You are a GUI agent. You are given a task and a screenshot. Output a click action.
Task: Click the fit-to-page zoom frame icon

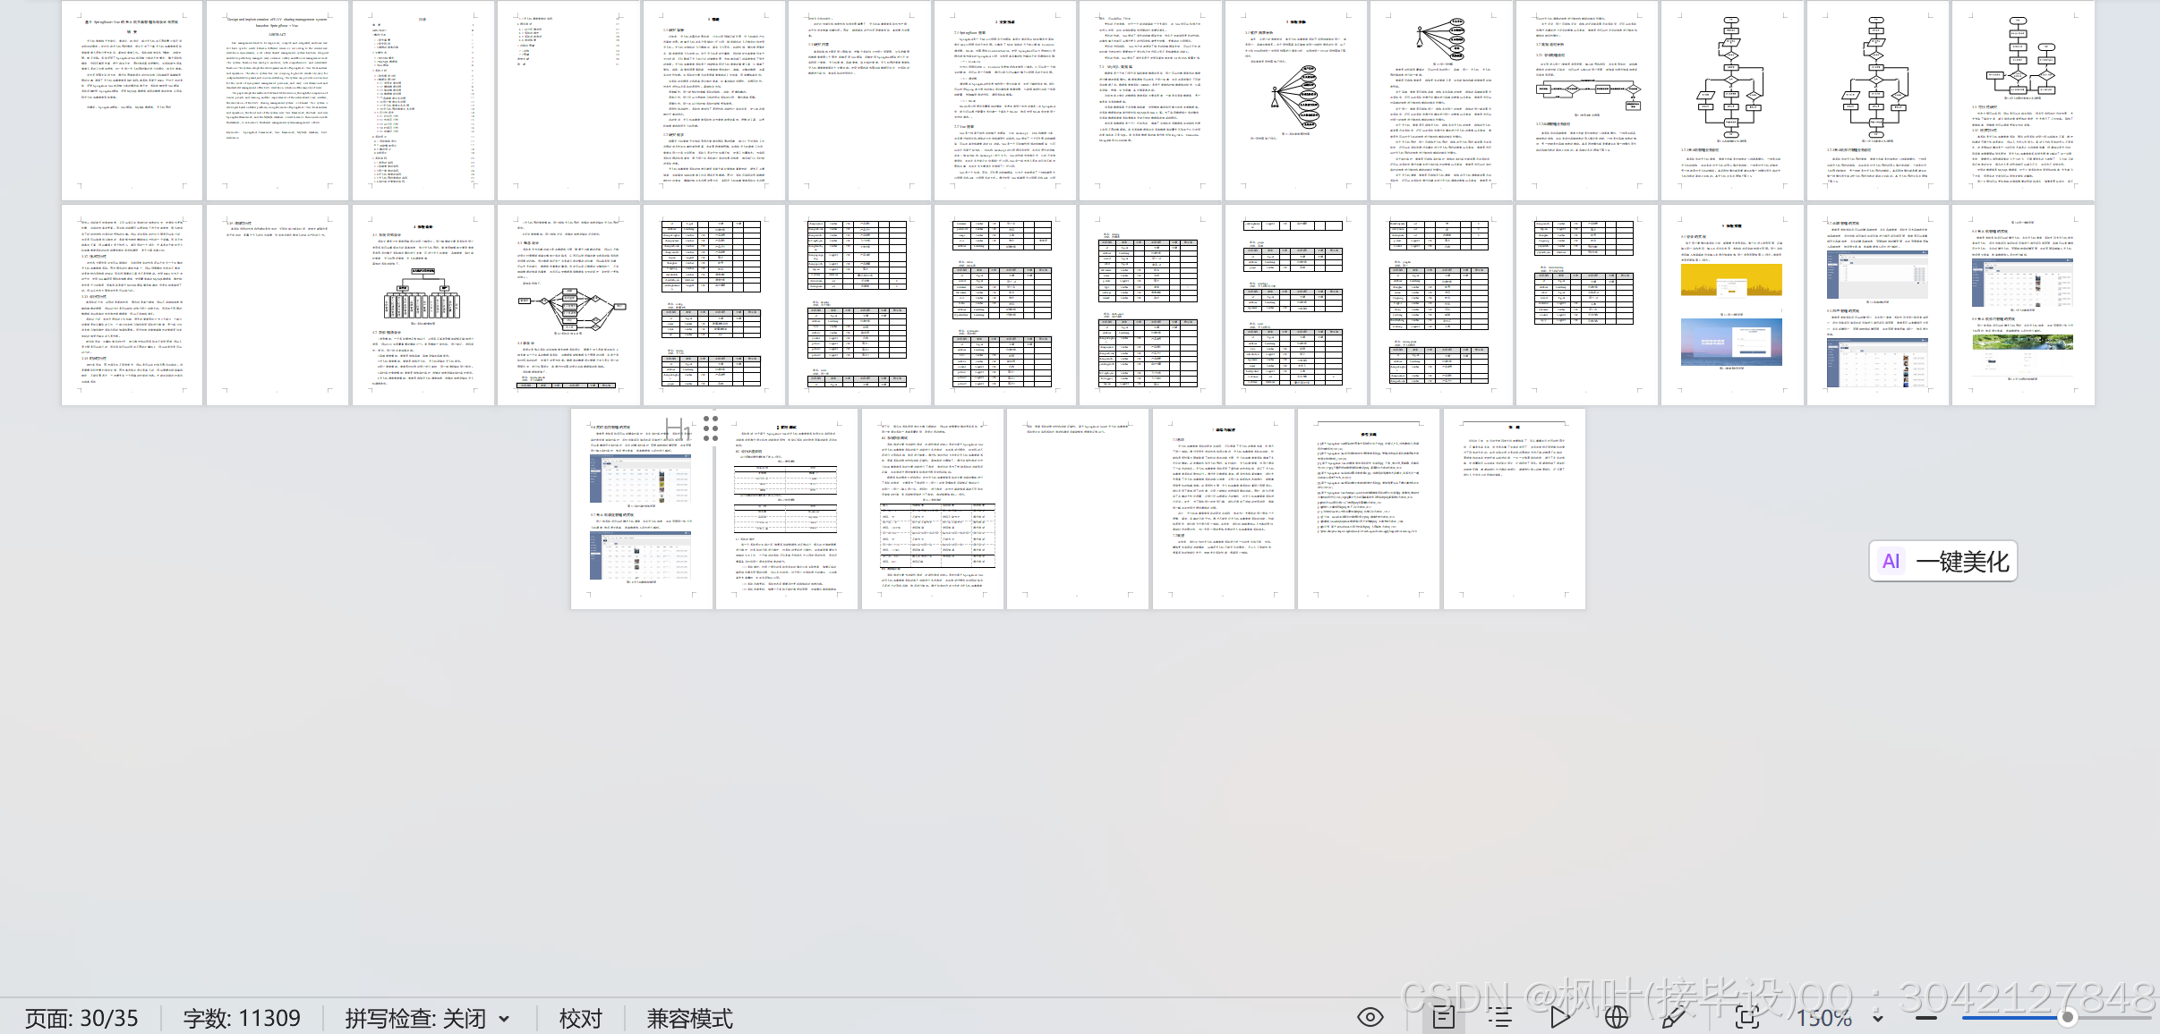point(1746,1017)
